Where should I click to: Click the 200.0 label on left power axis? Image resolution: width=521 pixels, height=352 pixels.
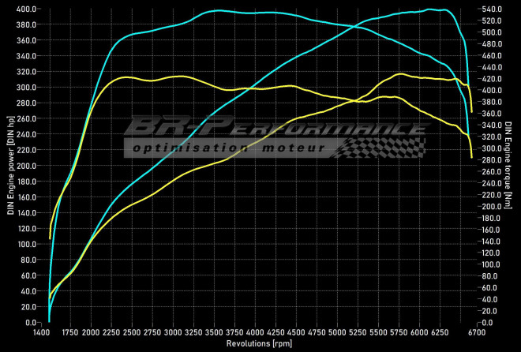[x=27, y=166]
